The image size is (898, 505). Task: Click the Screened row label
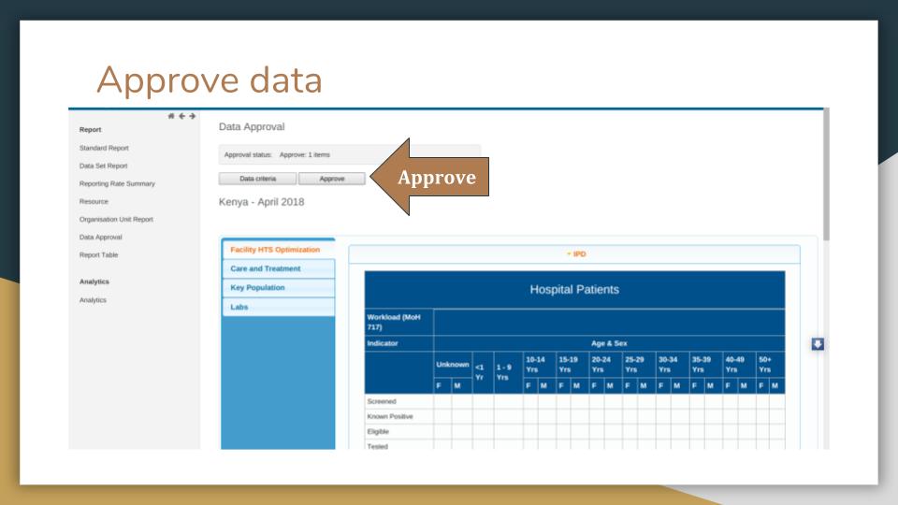click(382, 401)
